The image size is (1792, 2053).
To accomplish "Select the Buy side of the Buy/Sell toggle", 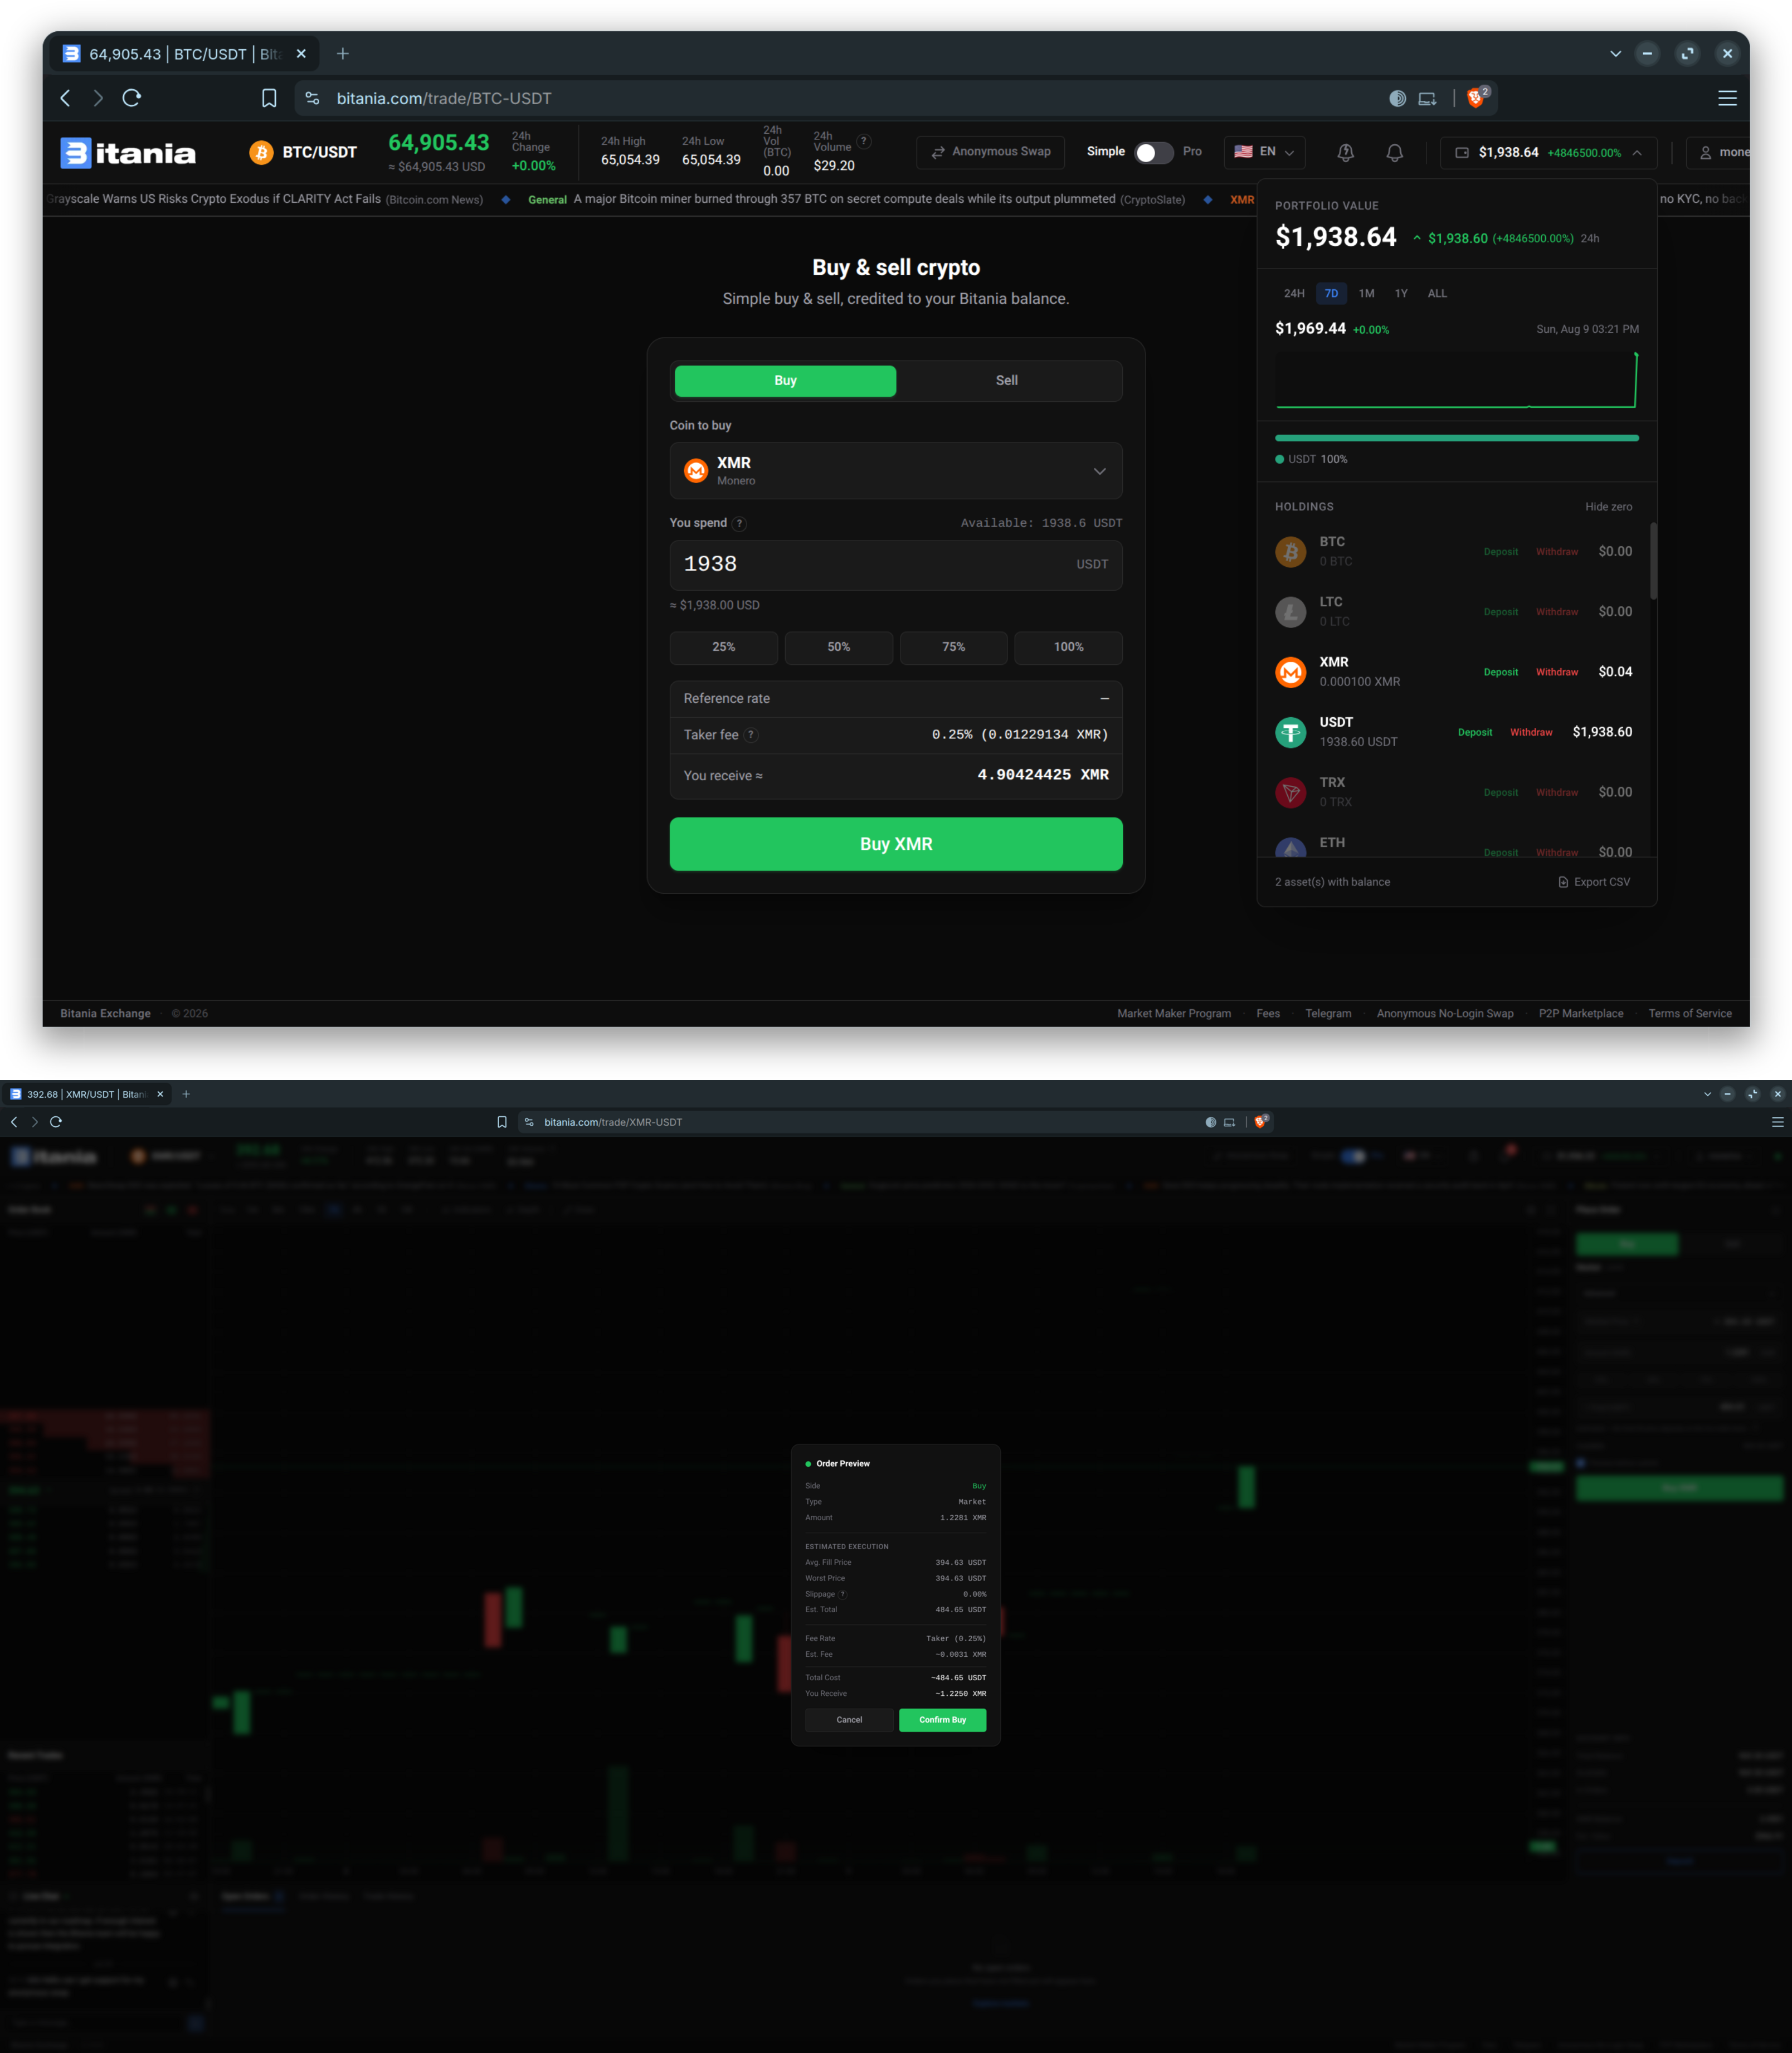I will 785,381.
